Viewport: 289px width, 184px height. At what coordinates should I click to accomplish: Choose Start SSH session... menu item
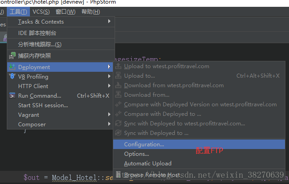click(60, 105)
